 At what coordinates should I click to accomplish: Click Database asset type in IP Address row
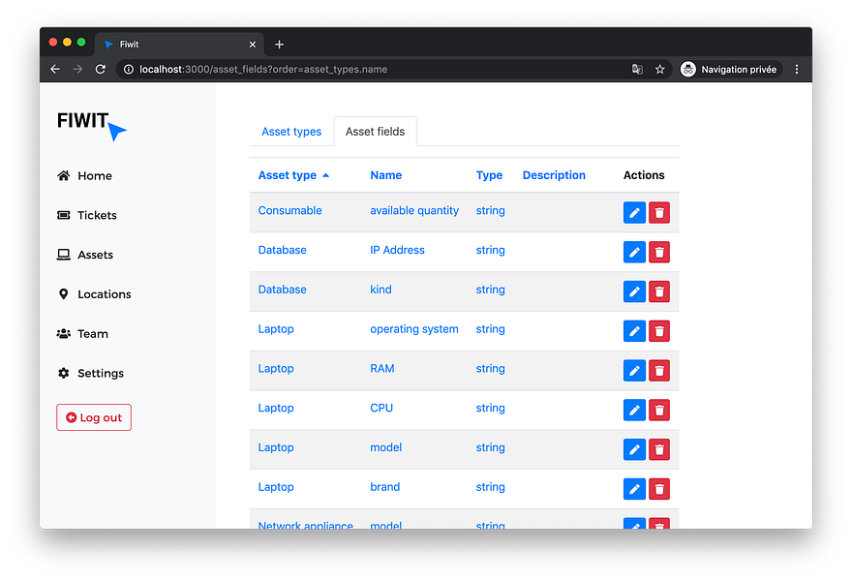coord(282,250)
